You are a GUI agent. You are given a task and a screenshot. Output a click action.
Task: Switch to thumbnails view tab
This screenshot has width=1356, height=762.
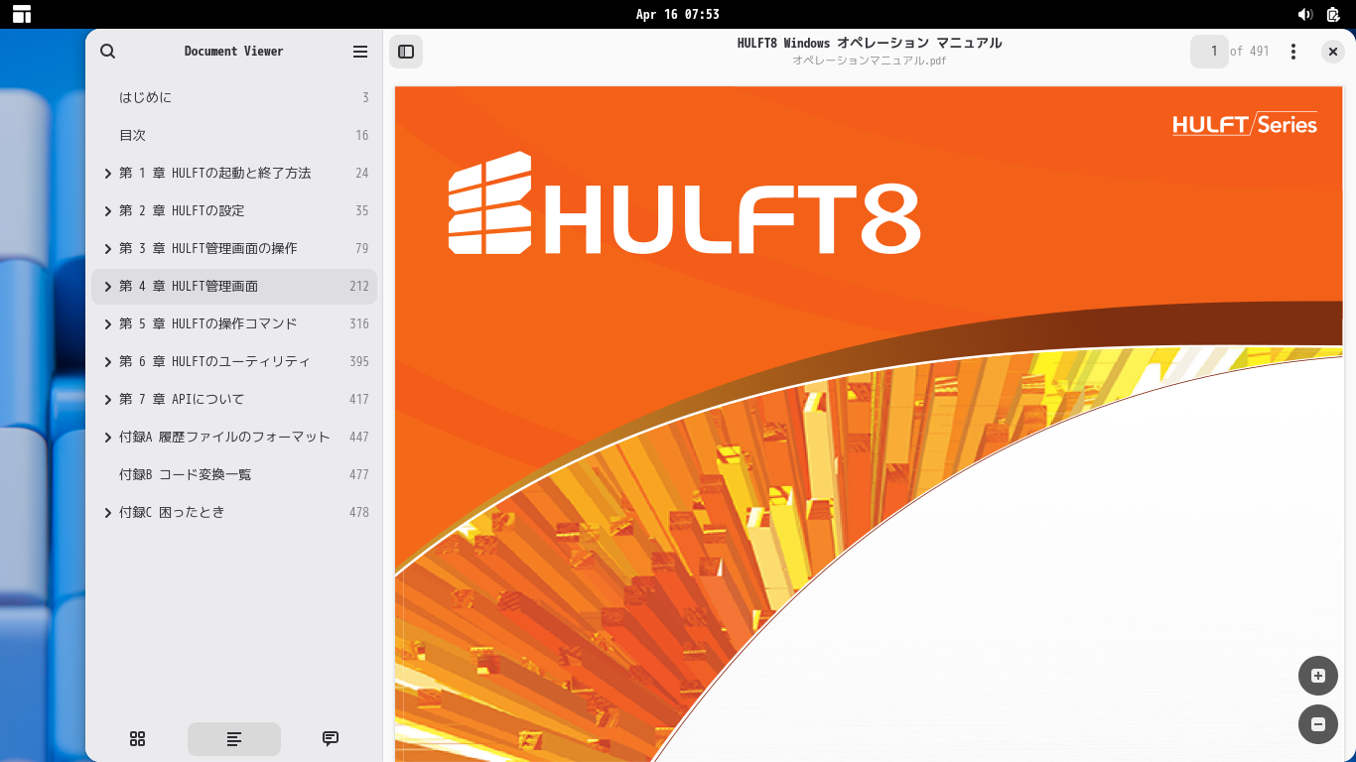138,738
